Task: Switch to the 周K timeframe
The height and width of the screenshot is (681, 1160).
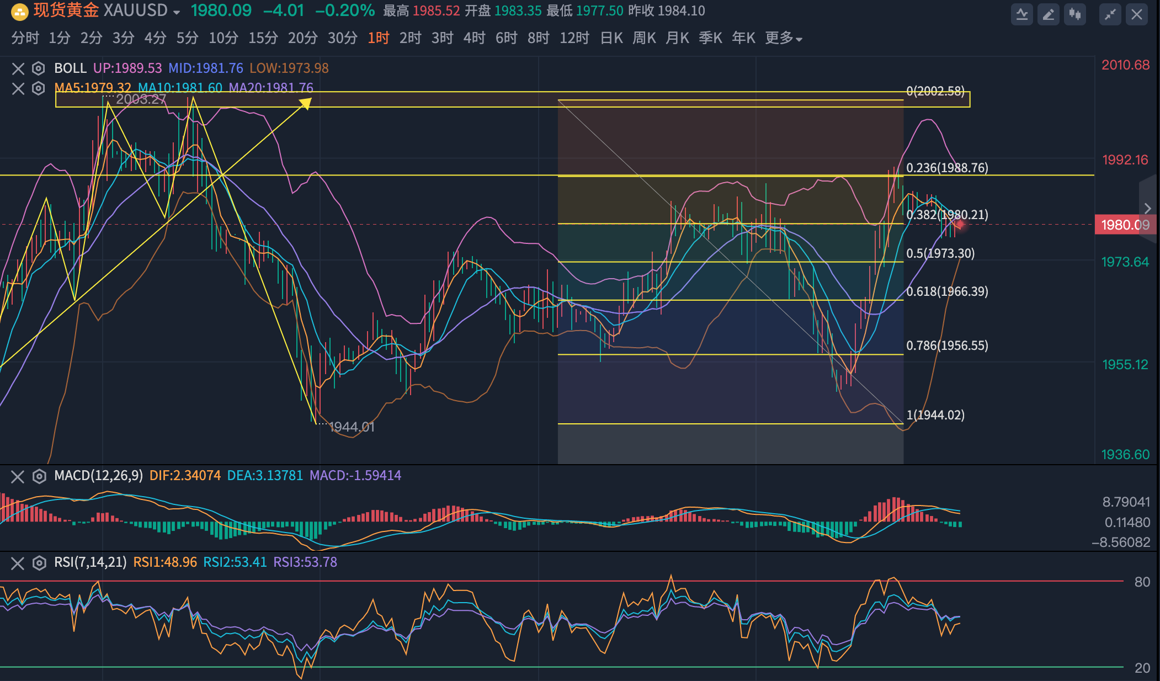Action: pos(645,38)
